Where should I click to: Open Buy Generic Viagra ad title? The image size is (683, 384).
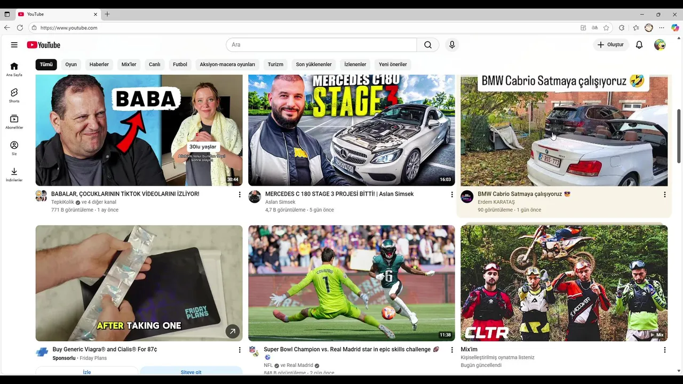coord(105,350)
